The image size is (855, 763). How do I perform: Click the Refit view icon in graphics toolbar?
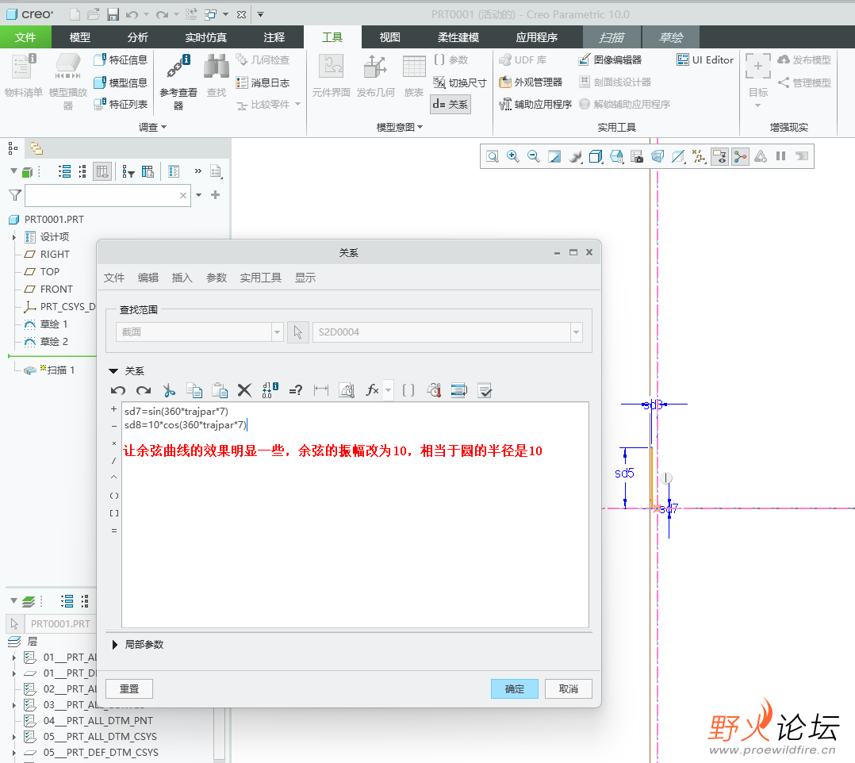(493, 156)
